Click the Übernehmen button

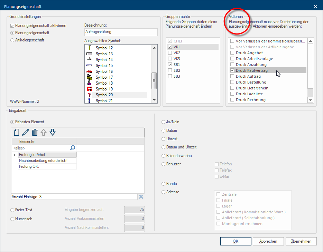pos(301,241)
